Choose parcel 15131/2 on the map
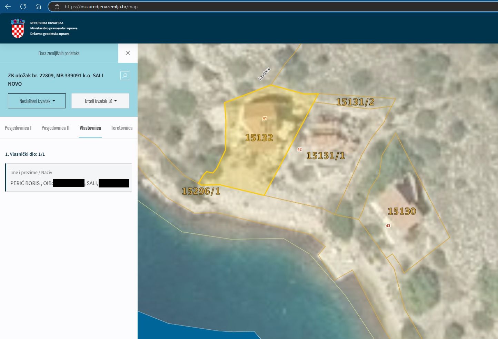 pos(355,102)
